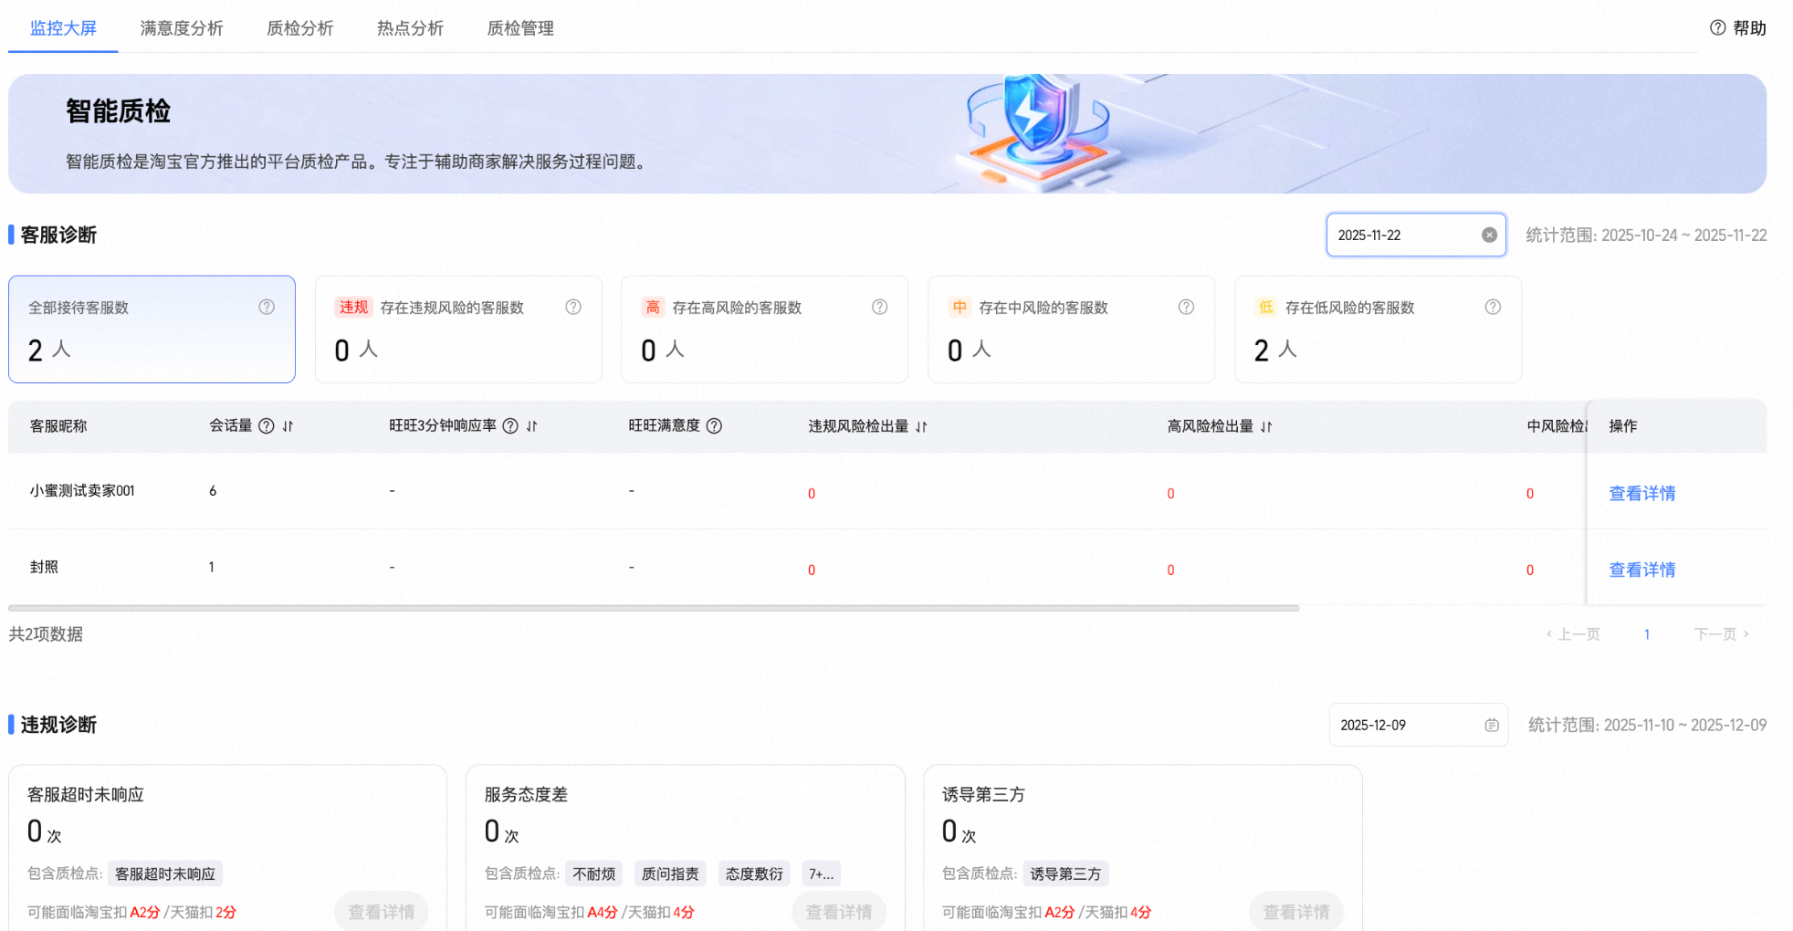Viewport: 1793px width, 931px height.
Task: Click the 质问指责 tag
Action: coord(670,873)
